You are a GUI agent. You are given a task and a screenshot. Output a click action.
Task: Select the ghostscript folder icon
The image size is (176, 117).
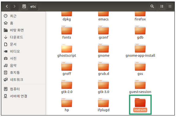click(x=67, y=48)
